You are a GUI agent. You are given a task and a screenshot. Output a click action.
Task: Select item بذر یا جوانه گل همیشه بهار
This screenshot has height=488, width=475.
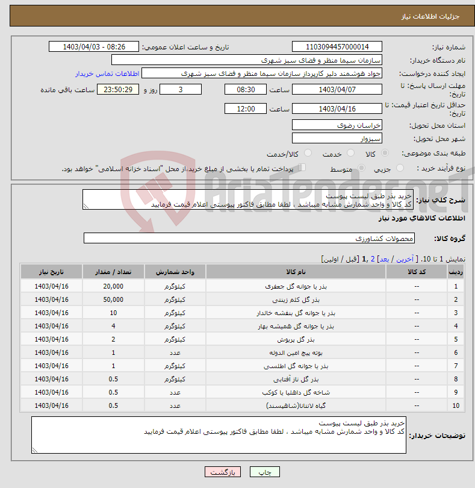coord(296,326)
